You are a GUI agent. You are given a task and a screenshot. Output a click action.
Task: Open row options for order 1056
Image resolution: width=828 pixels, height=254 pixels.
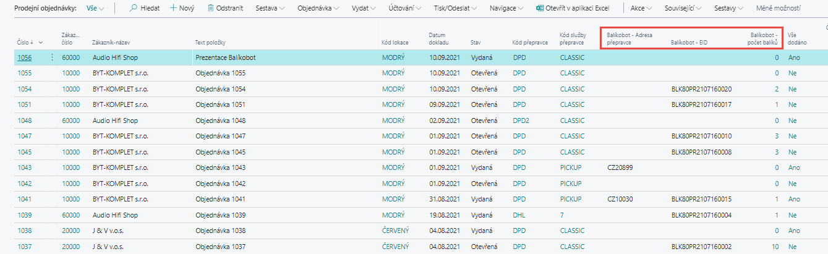(52, 57)
